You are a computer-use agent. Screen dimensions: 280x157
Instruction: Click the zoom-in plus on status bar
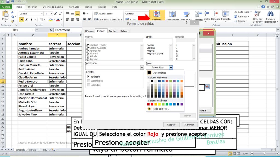coord(277,153)
